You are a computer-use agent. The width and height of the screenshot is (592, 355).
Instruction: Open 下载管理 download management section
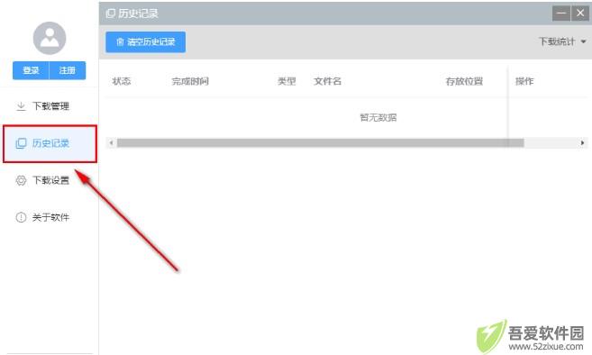(x=50, y=106)
